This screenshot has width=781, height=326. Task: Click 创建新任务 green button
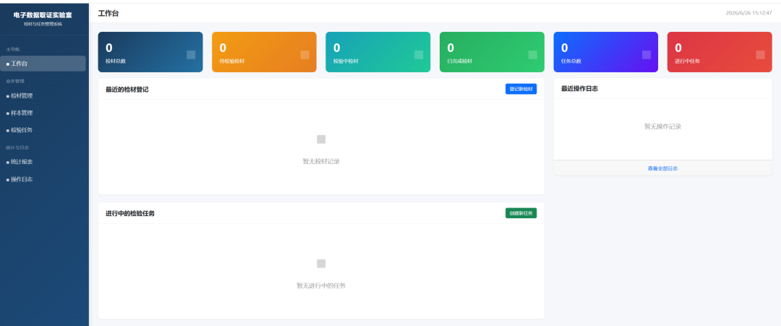coord(521,213)
